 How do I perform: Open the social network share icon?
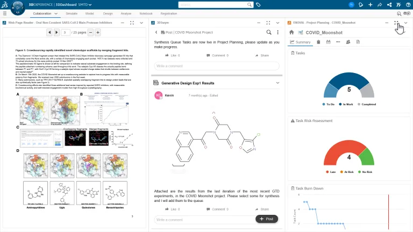[389, 5]
